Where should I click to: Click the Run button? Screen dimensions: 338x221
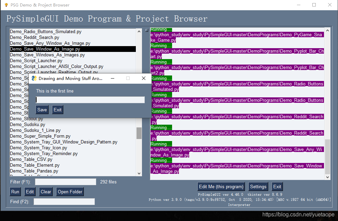15,192
